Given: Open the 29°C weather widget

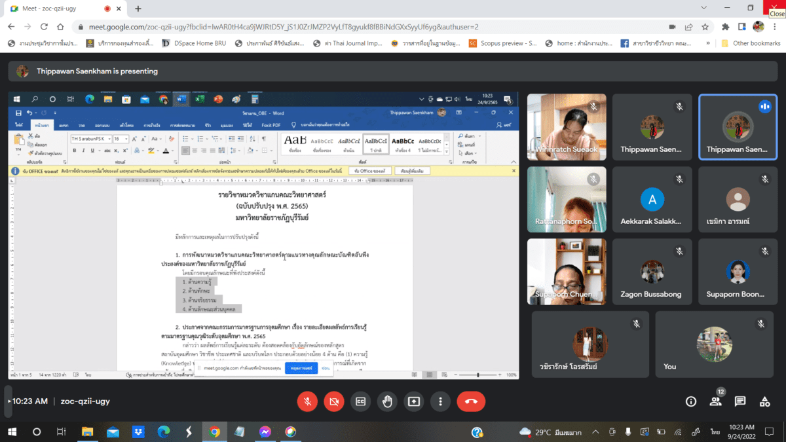Looking at the screenshot, I should (x=550, y=432).
